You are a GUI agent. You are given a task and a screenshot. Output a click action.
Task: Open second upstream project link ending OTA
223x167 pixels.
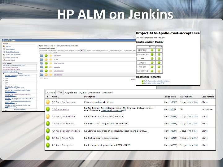tap(154, 83)
